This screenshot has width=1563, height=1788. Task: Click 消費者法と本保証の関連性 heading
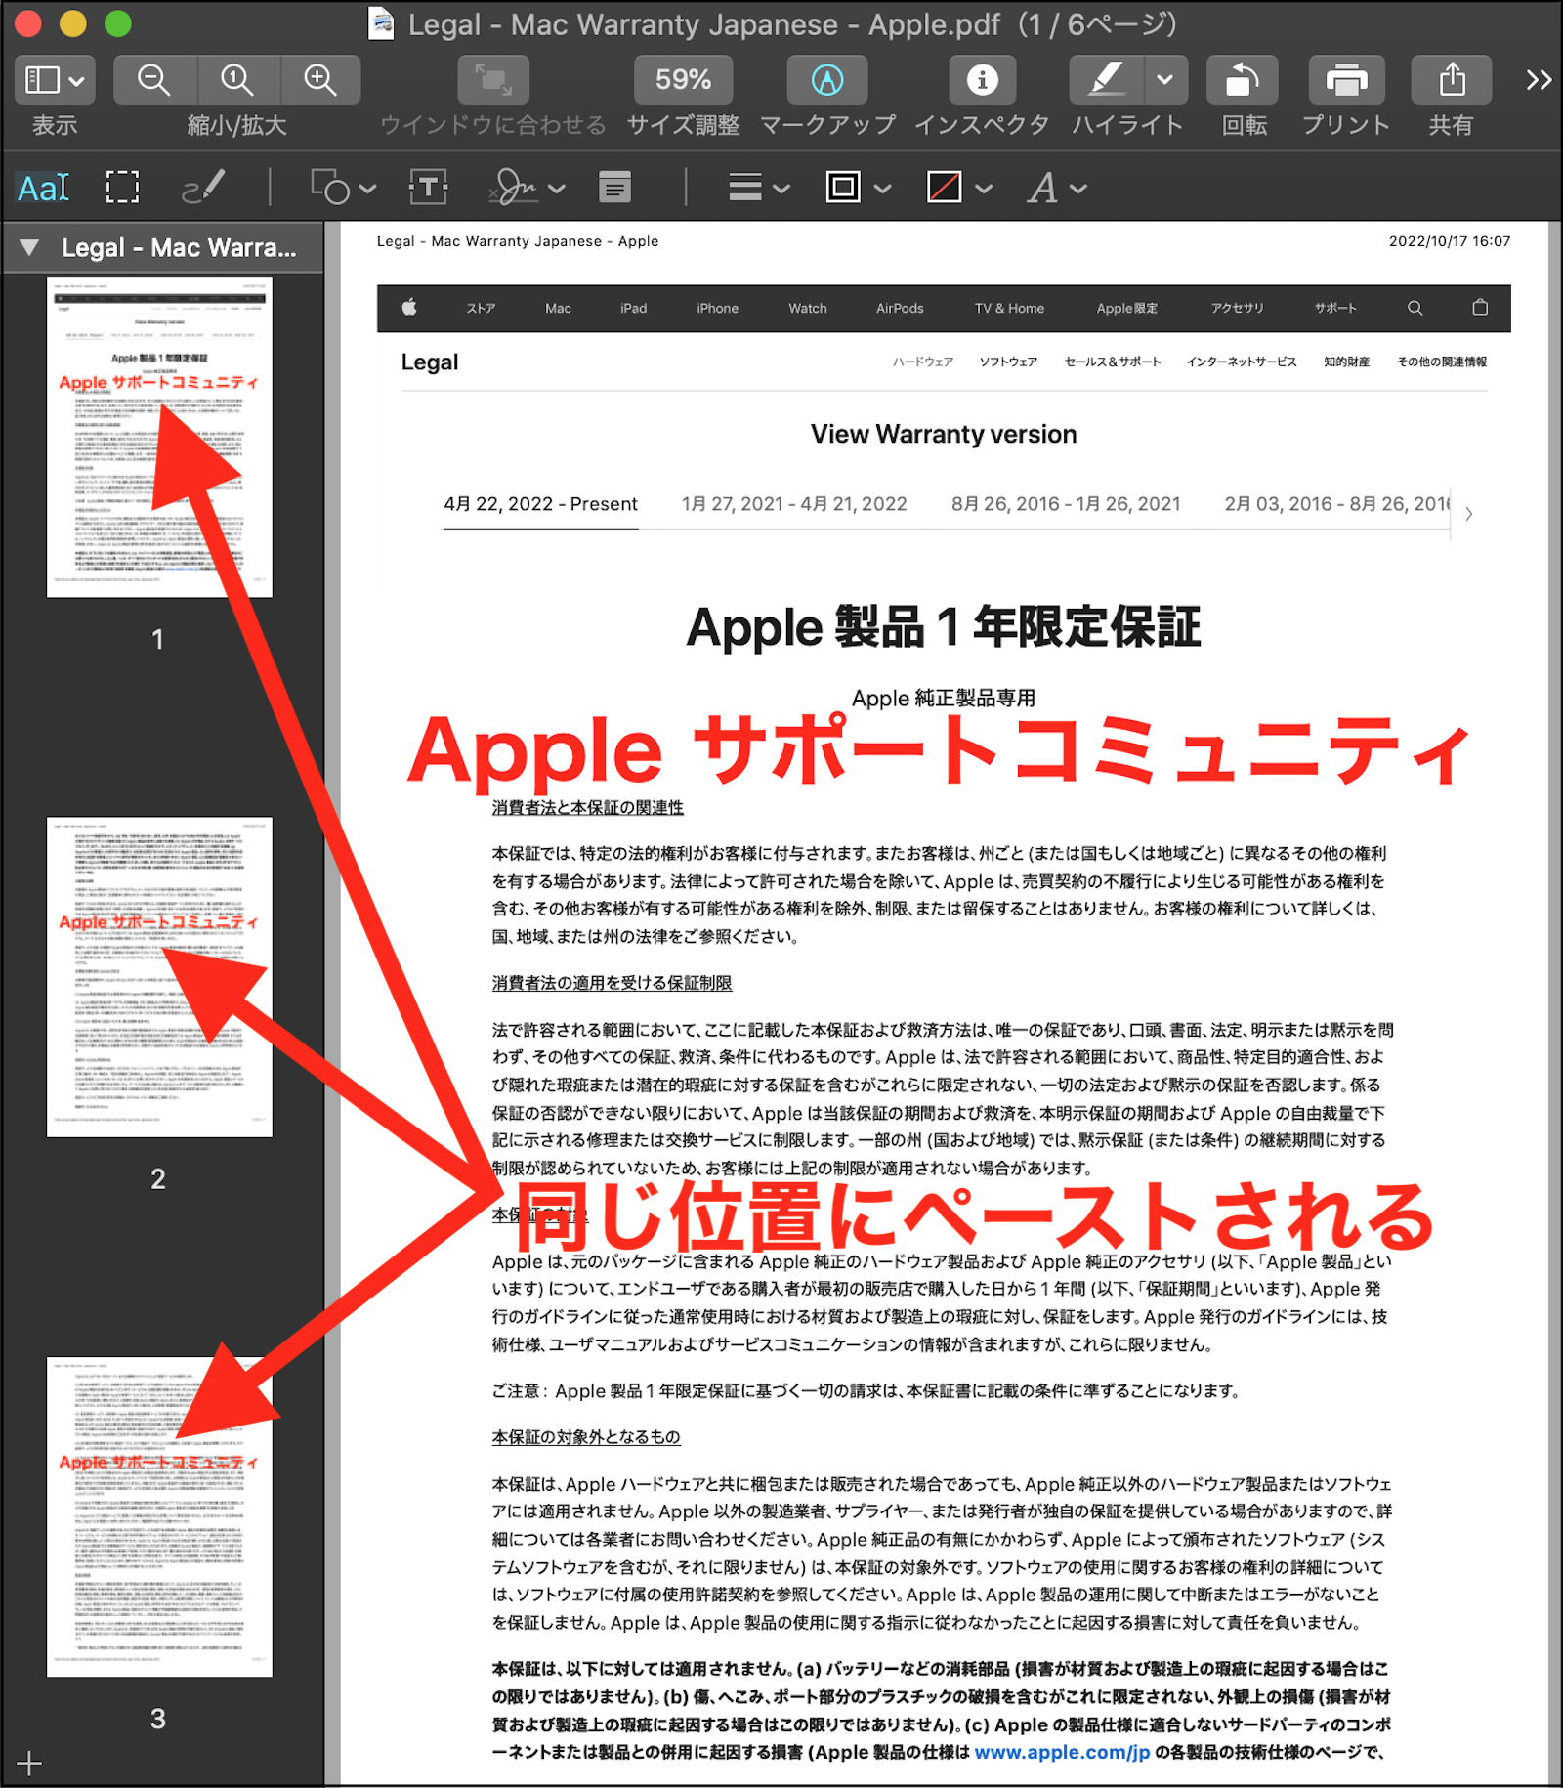pyautogui.click(x=588, y=807)
